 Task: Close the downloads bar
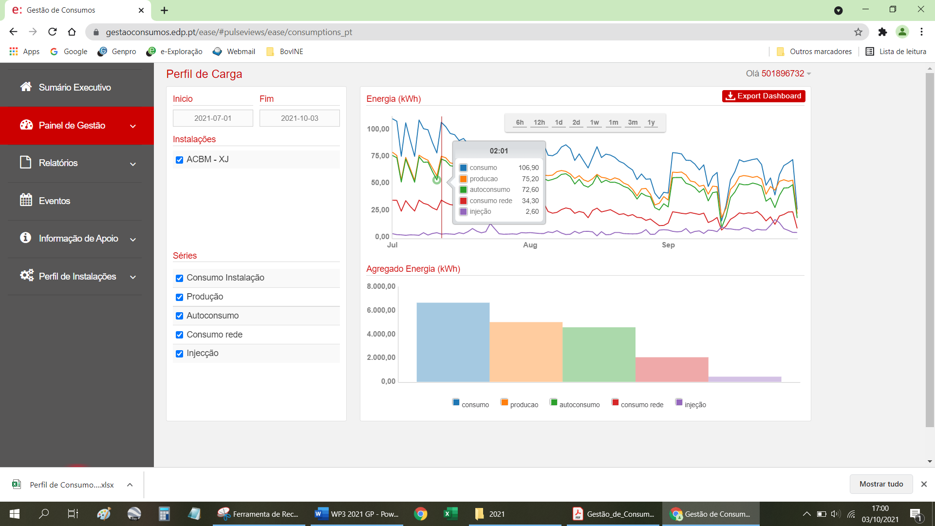[924, 484]
